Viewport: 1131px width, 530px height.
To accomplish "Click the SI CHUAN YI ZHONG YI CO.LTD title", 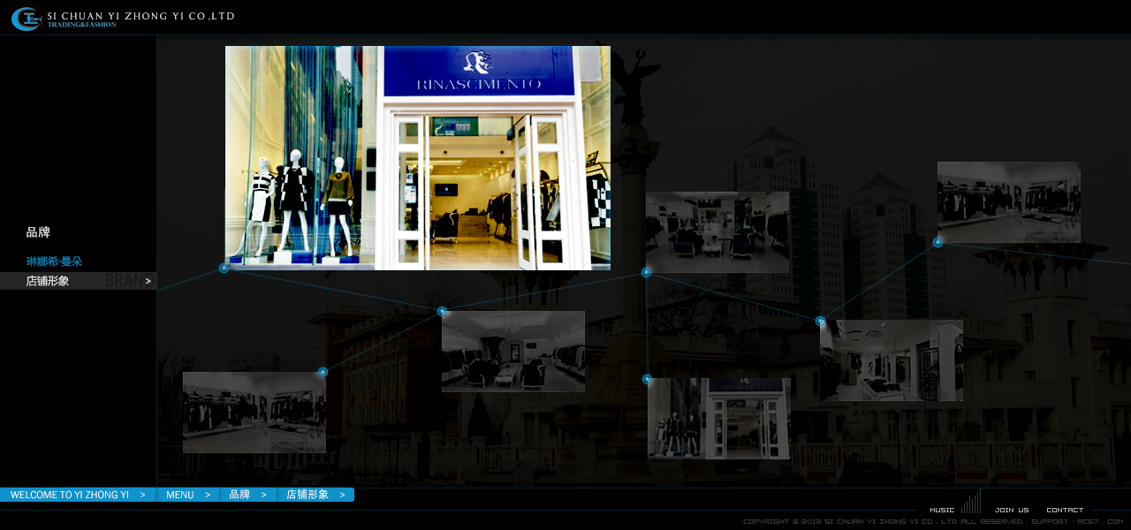I will click(140, 16).
